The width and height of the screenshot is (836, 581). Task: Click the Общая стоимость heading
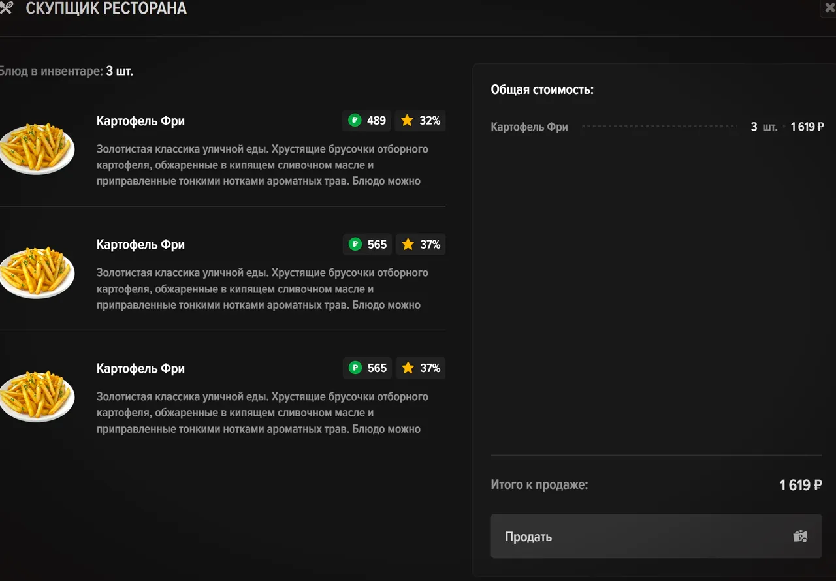pos(542,89)
